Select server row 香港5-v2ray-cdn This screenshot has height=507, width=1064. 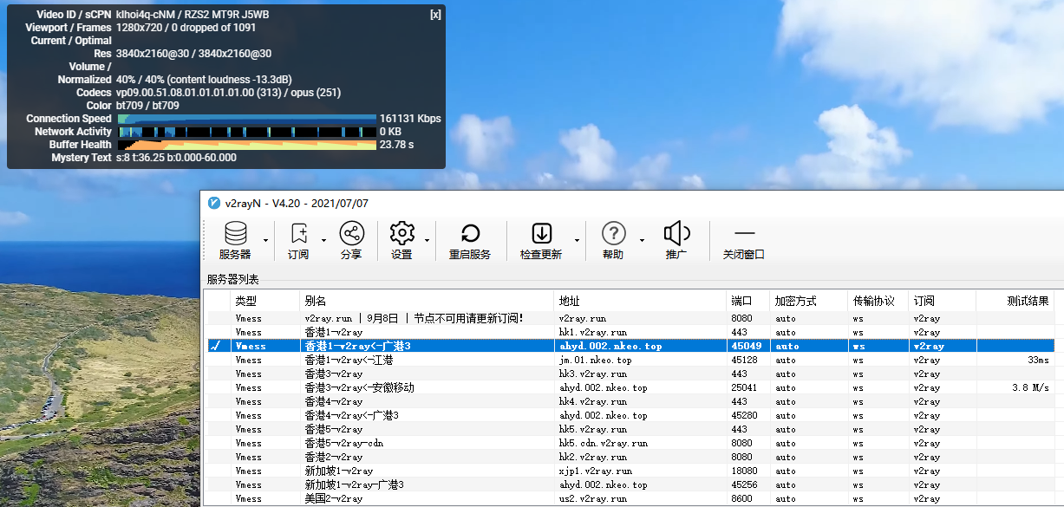[630, 443]
